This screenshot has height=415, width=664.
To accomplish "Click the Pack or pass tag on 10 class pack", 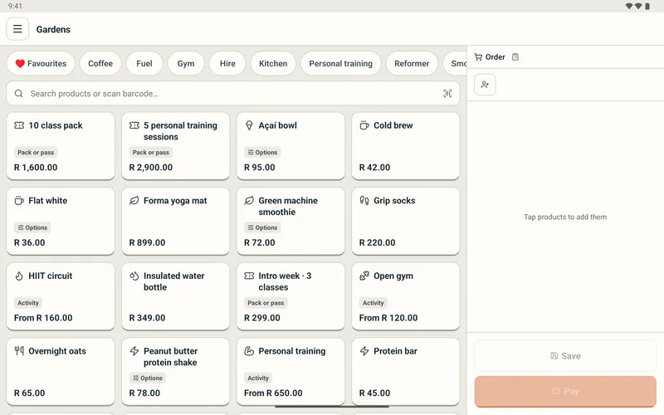I will click(36, 153).
